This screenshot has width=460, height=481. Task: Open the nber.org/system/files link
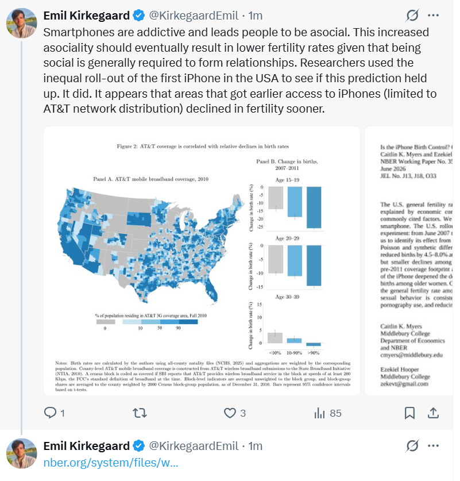click(x=111, y=462)
